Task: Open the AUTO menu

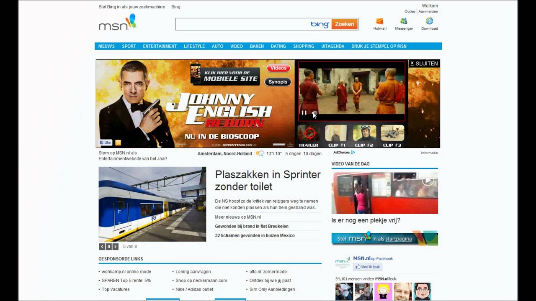Action: [x=217, y=46]
